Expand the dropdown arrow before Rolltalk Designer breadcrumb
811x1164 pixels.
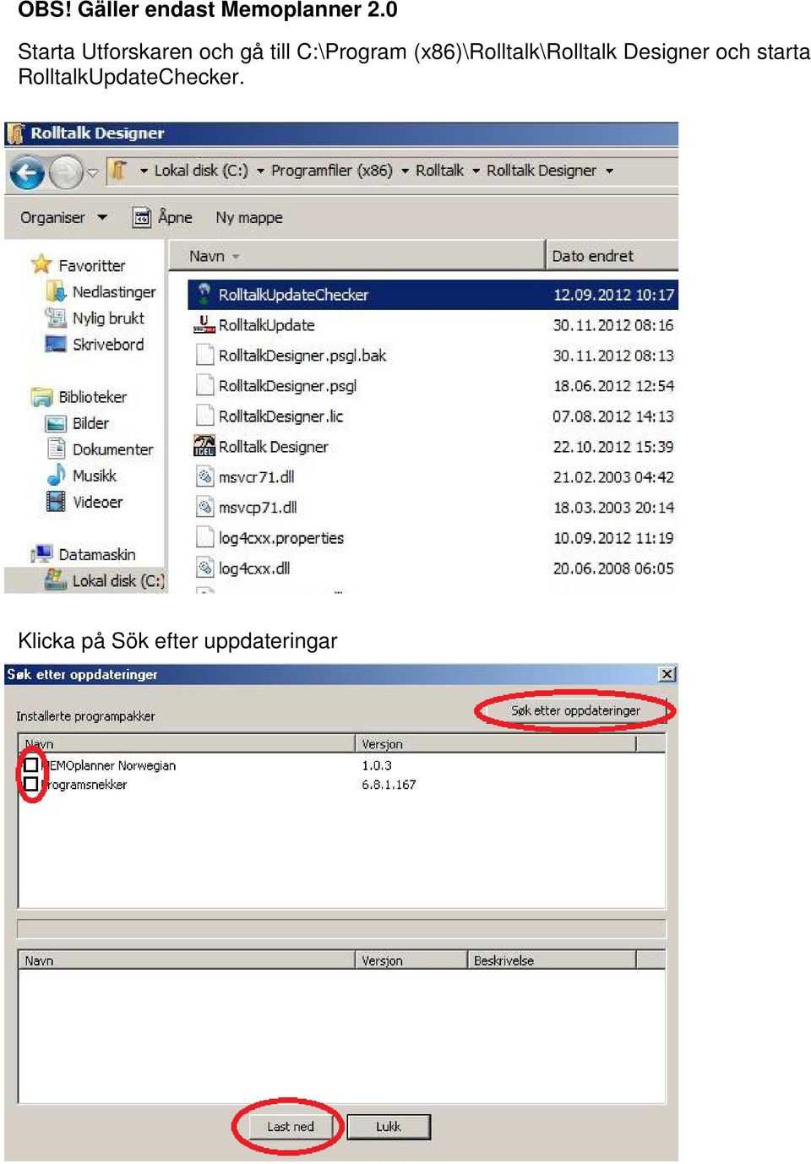pyautogui.click(x=476, y=171)
